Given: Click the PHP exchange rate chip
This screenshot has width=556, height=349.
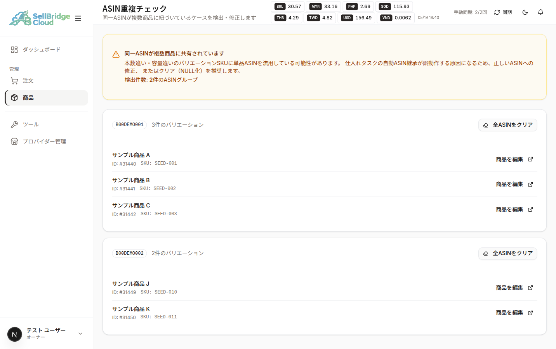Looking at the screenshot, I should (358, 7).
